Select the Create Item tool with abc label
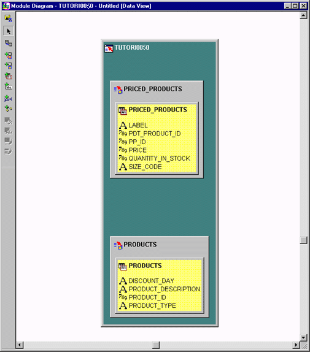The width and height of the screenshot is (310, 352). [9, 86]
